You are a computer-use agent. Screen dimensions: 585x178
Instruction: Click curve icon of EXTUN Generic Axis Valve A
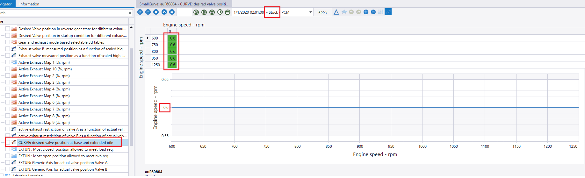(14, 162)
